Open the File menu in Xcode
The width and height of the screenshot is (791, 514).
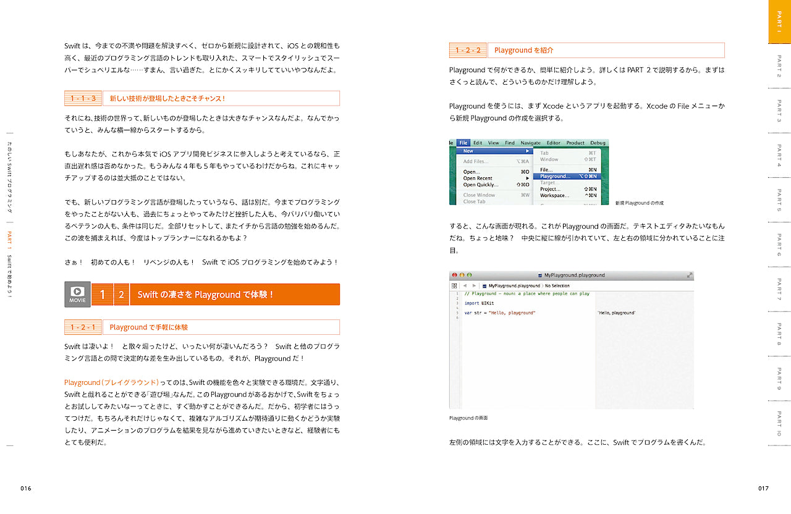[463, 143]
